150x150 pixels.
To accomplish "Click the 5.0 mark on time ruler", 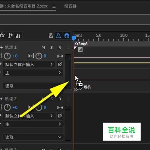I will coord(99,35).
